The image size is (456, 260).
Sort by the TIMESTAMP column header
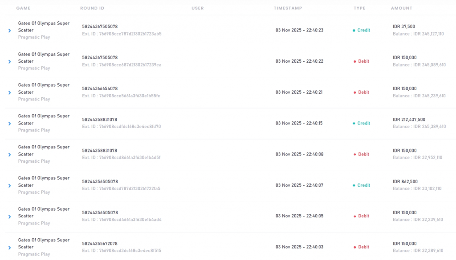click(288, 8)
